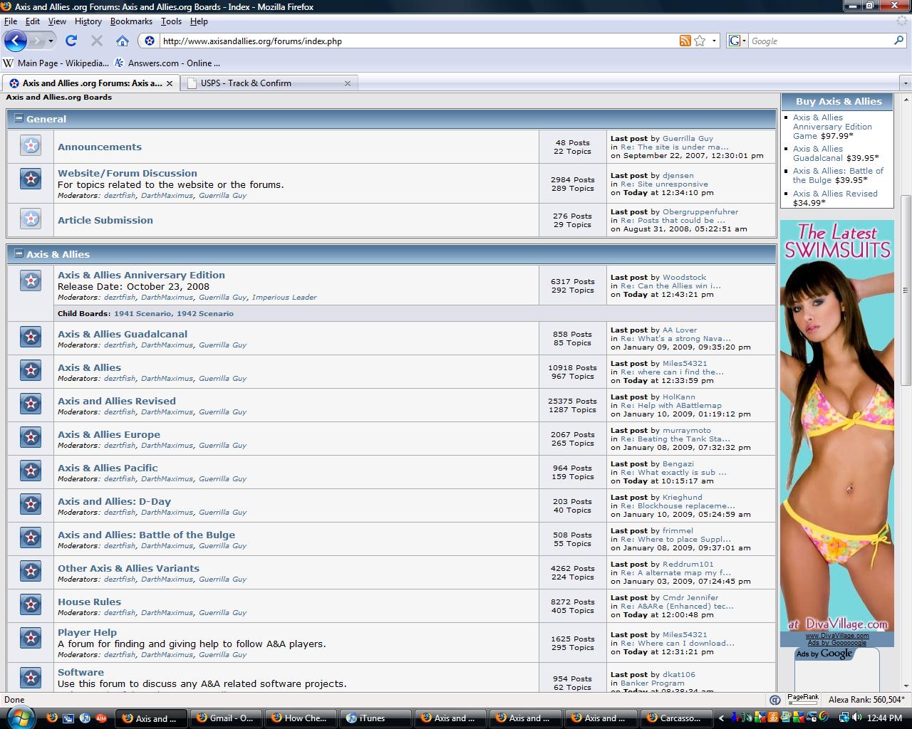Switch to the Carcasso... taskbar window
912x729 pixels.
676,718
